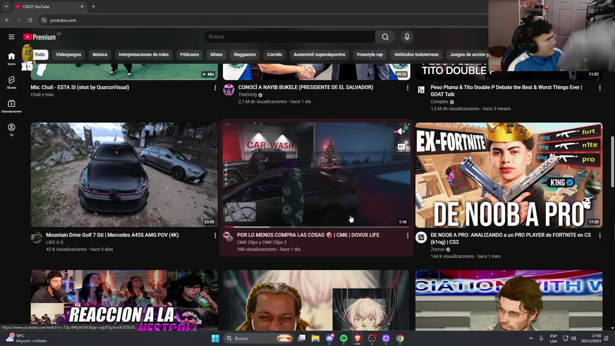615x346 pixels.
Task: Open Google Chrome from the taskbar
Action: pos(400,338)
